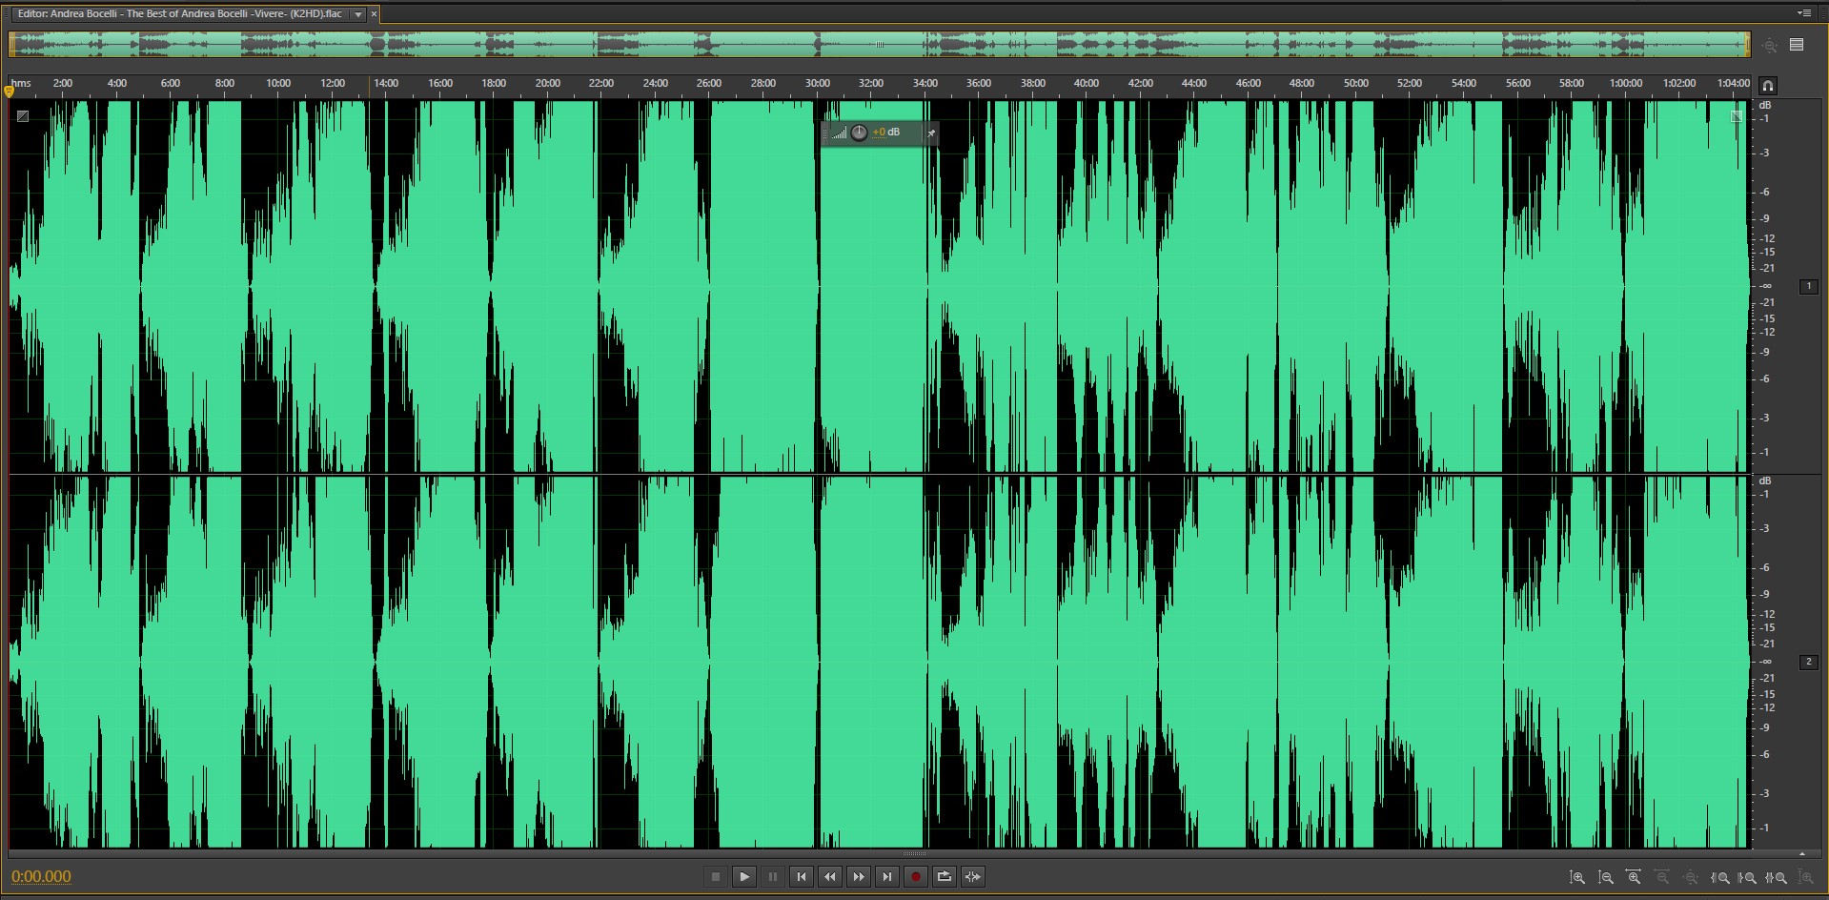Image resolution: width=1829 pixels, height=900 pixels.
Task: Open channel 1 enable options
Action: point(1808,286)
